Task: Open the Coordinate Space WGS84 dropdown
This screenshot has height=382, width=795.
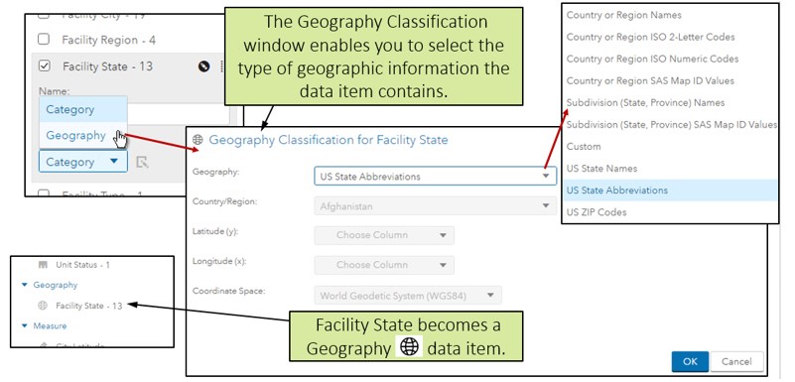Action: pyautogui.click(x=408, y=296)
